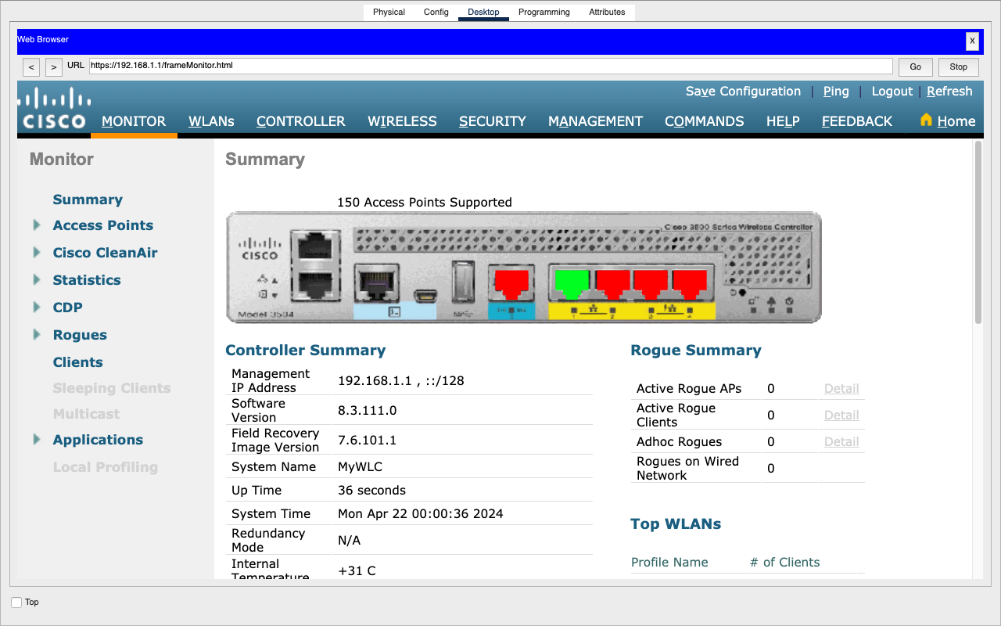This screenshot has height=626, width=1001.
Task: Expand the Statistics tree arrow
Action: click(x=37, y=280)
